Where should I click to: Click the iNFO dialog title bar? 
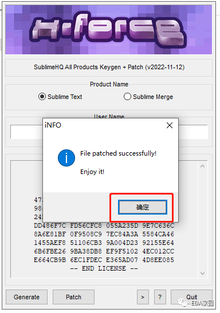coord(104,125)
